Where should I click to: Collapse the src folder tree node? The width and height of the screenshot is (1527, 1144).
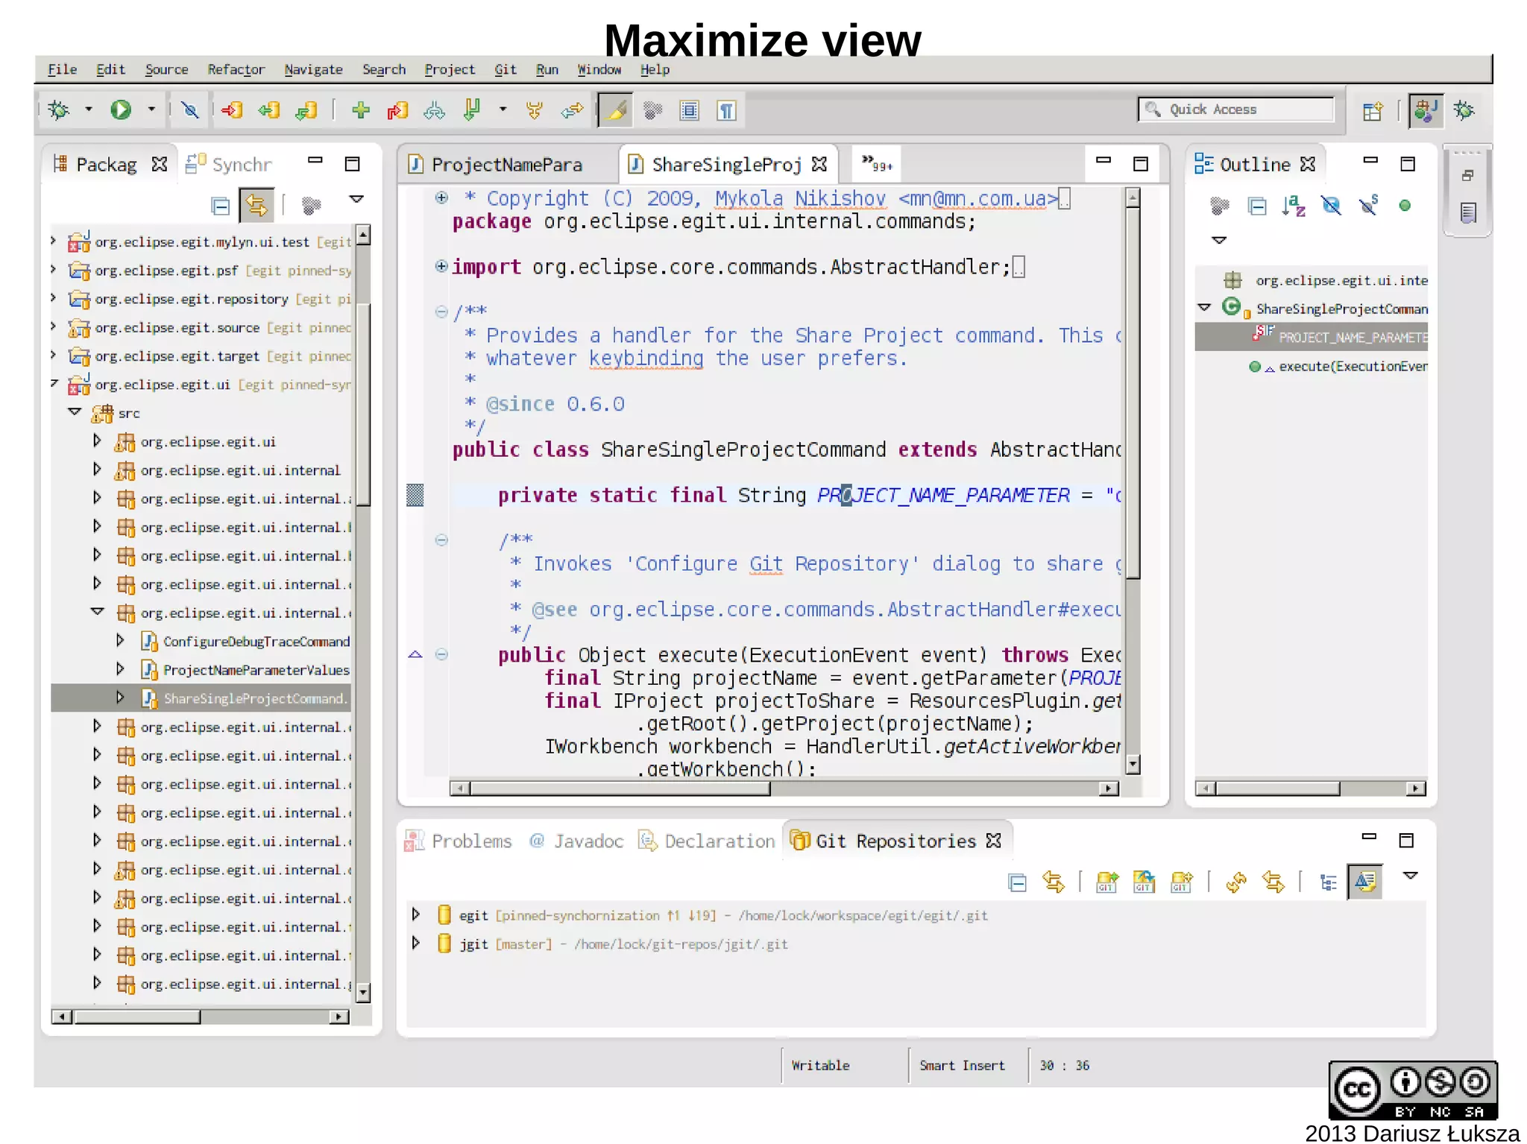tap(75, 412)
